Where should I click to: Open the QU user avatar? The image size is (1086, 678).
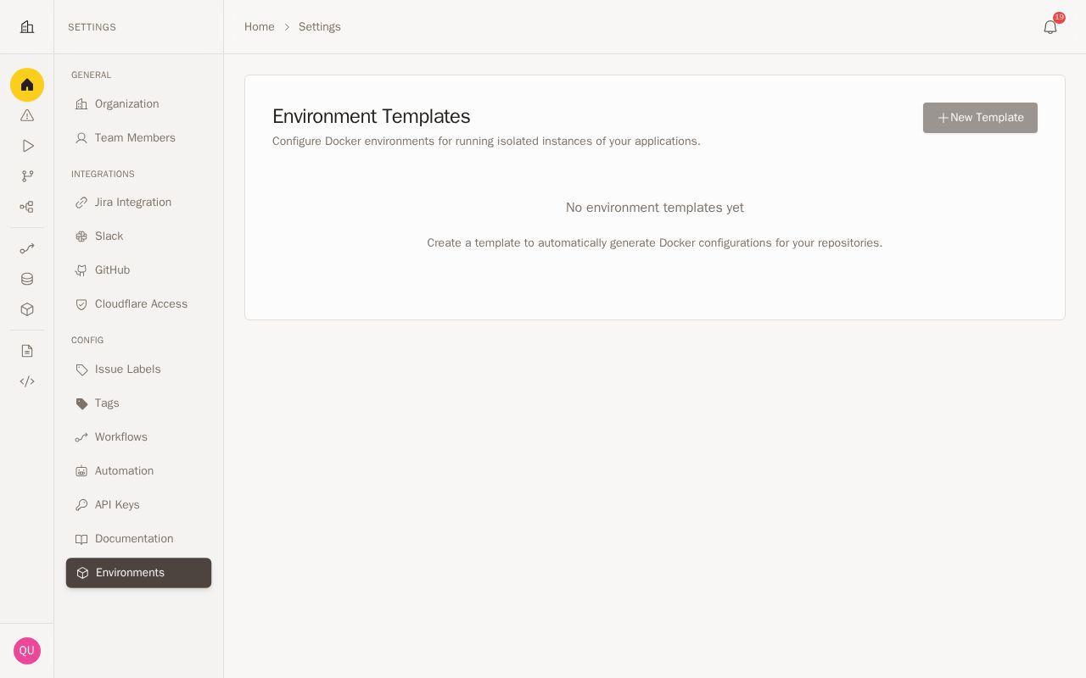[27, 651]
